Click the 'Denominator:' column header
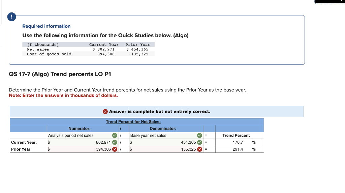 163,129
